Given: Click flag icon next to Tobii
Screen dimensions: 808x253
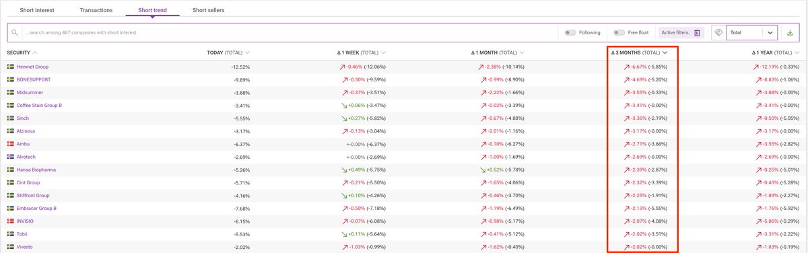Looking at the screenshot, I should pyautogui.click(x=10, y=234).
